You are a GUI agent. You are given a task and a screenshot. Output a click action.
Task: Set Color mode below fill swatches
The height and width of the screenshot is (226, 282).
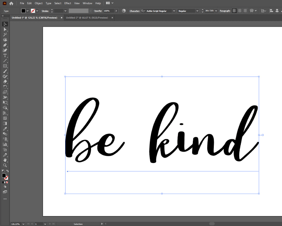[x=3, y=182]
